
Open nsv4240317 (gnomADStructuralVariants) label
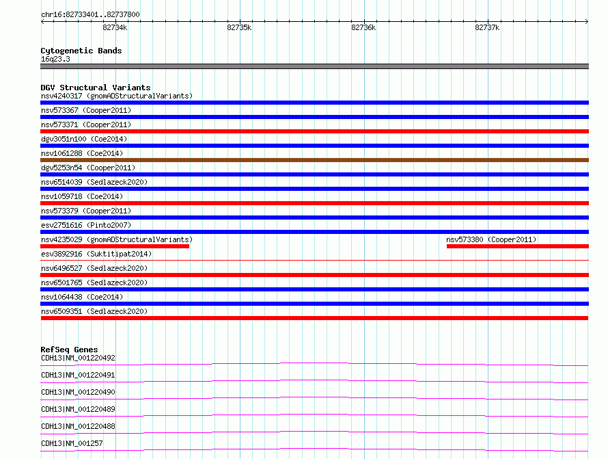[x=117, y=96]
